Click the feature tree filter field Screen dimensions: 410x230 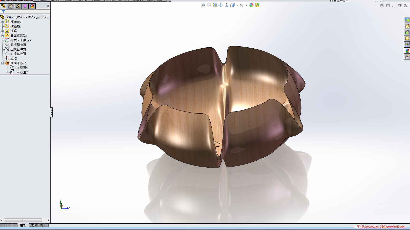(x=25, y=12)
